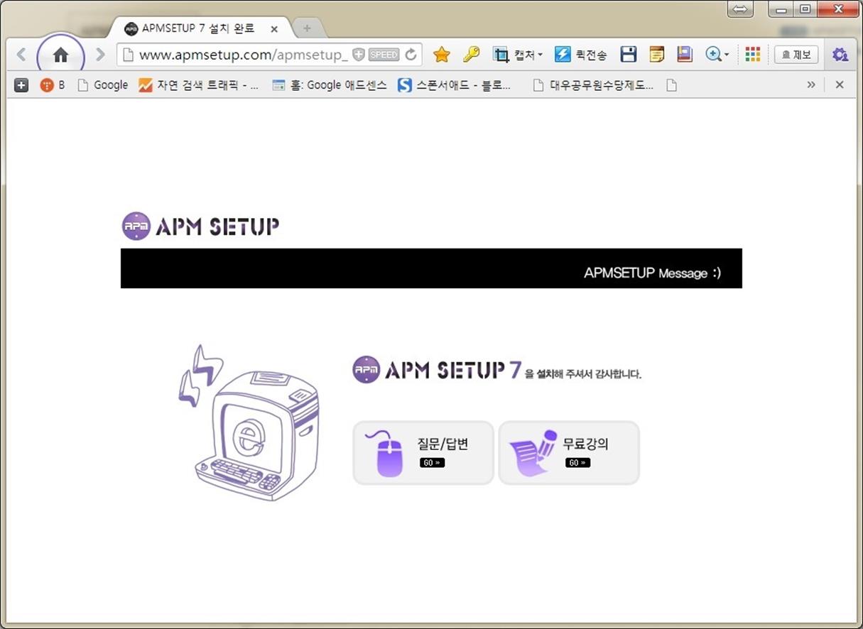Click the APM SETUP 7 logo

point(437,370)
